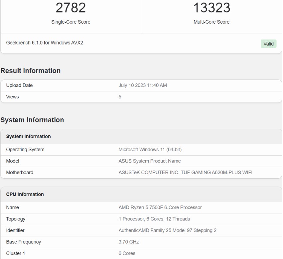Select the Views row label
283x259 pixels.
[13, 97]
